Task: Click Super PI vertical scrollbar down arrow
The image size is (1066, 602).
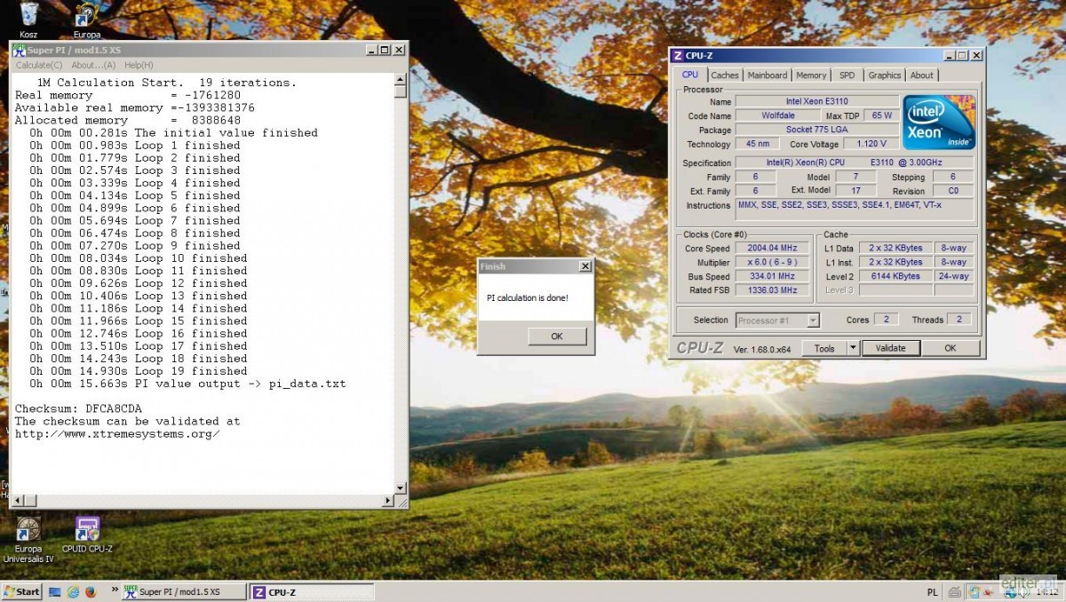Action: 401,488
